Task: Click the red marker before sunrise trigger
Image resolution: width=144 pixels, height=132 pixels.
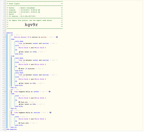Action: tap(11, 112)
